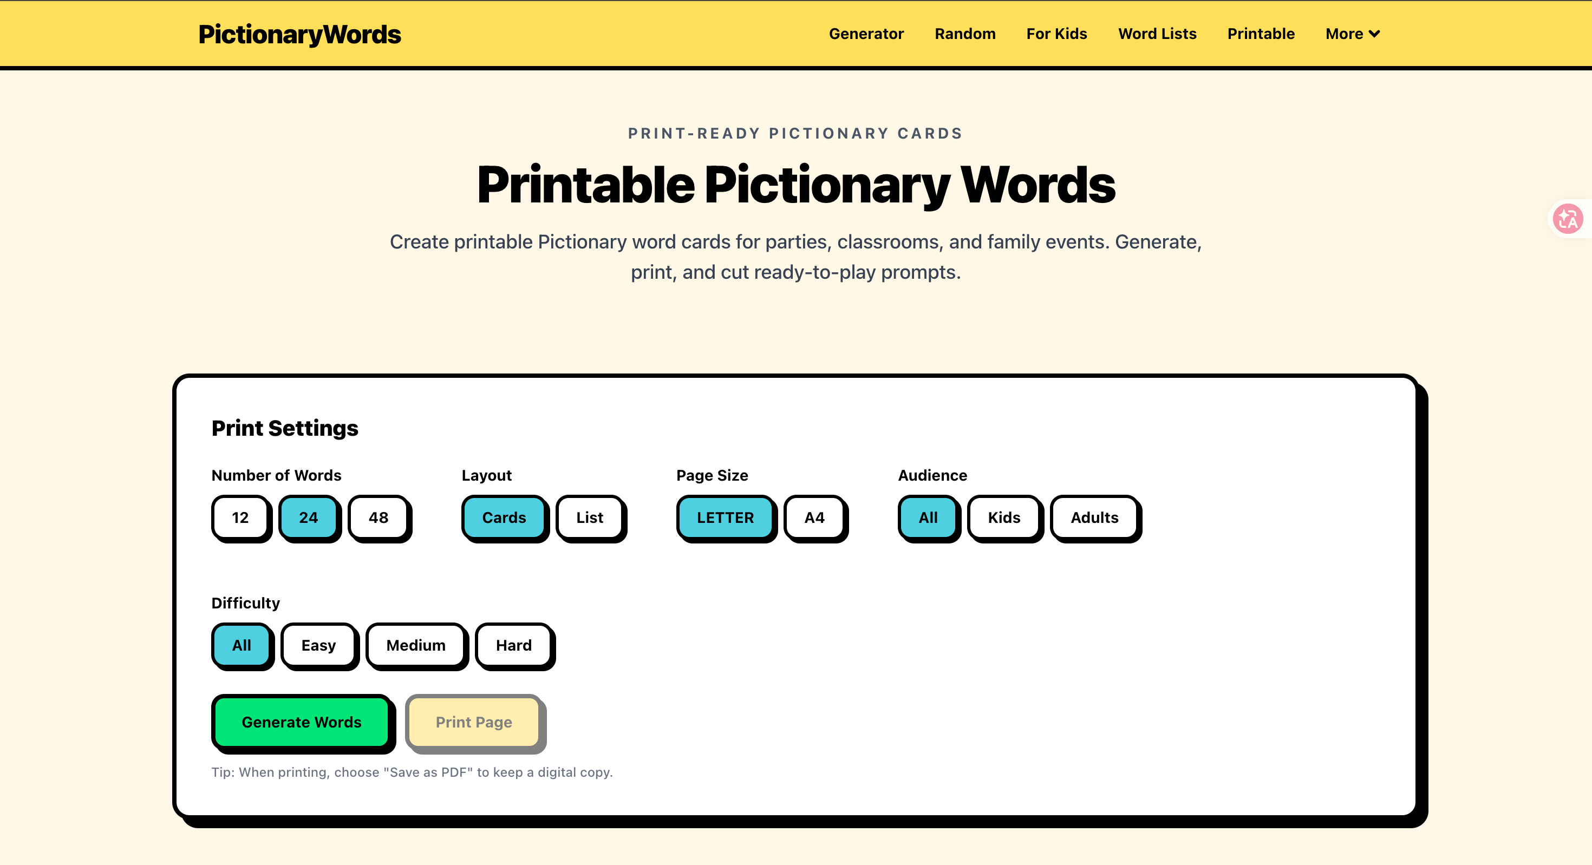Open the translation widget on the right edge

click(1568, 218)
